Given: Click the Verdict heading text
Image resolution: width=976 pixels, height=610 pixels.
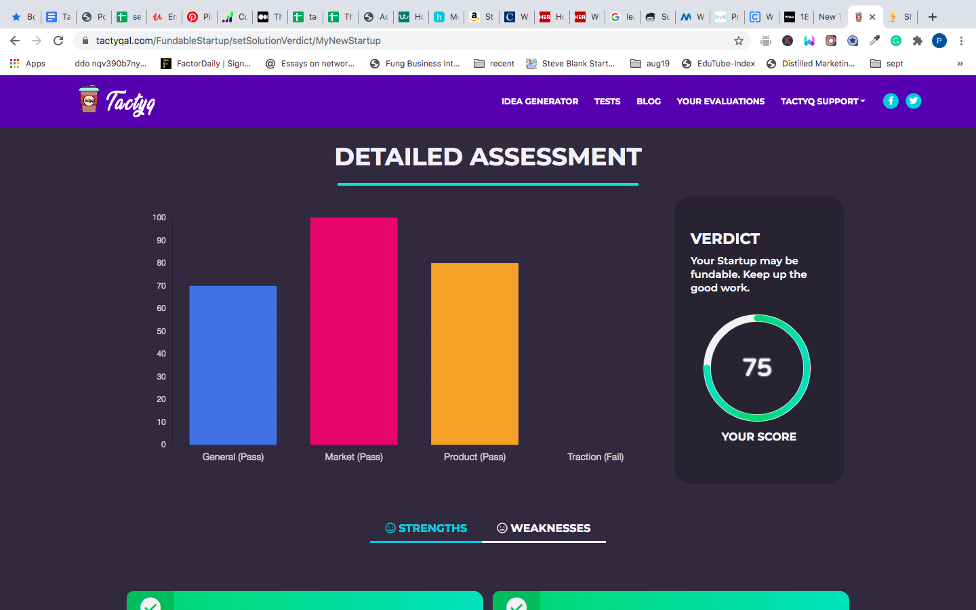Looking at the screenshot, I should 725,239.
